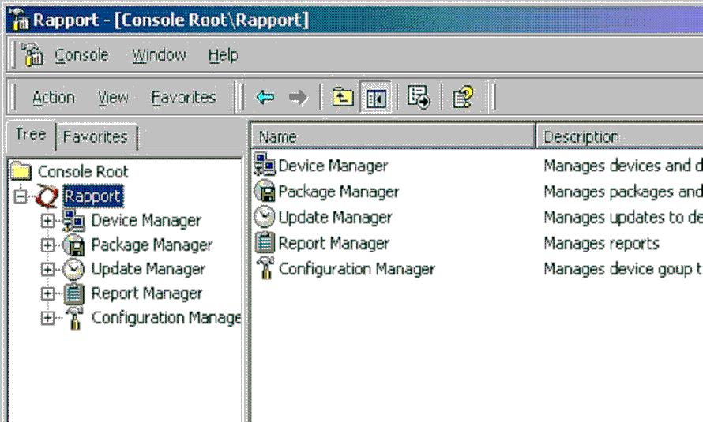Click the Console Root folder icon
Screen dimensions: 703x422
pyautogui.click(x=21, y=171)
